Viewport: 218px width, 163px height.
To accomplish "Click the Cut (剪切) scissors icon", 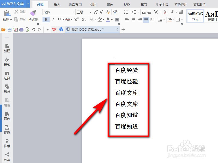I will 16,12.
